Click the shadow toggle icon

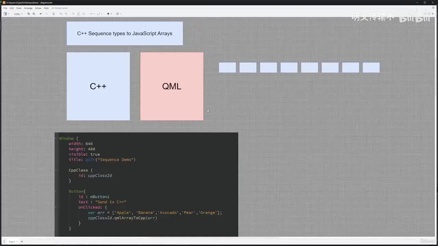point(84,14)
